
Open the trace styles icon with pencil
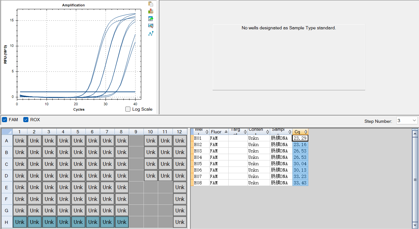[x=151, y=26]
